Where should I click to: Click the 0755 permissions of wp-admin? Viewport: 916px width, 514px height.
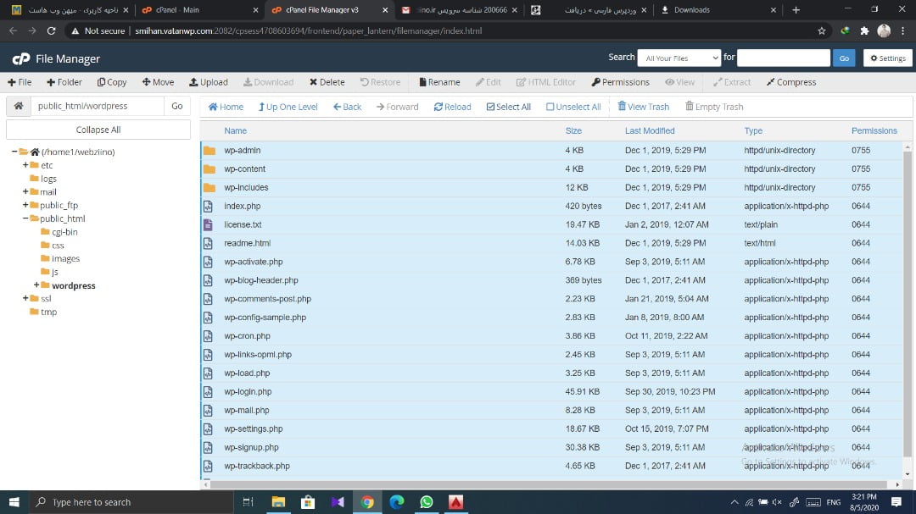point(861,151)
